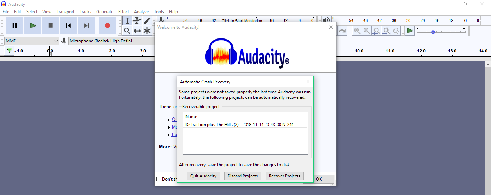Close the Automatic Crash Recovery dialog

click(x=308, y=82)
